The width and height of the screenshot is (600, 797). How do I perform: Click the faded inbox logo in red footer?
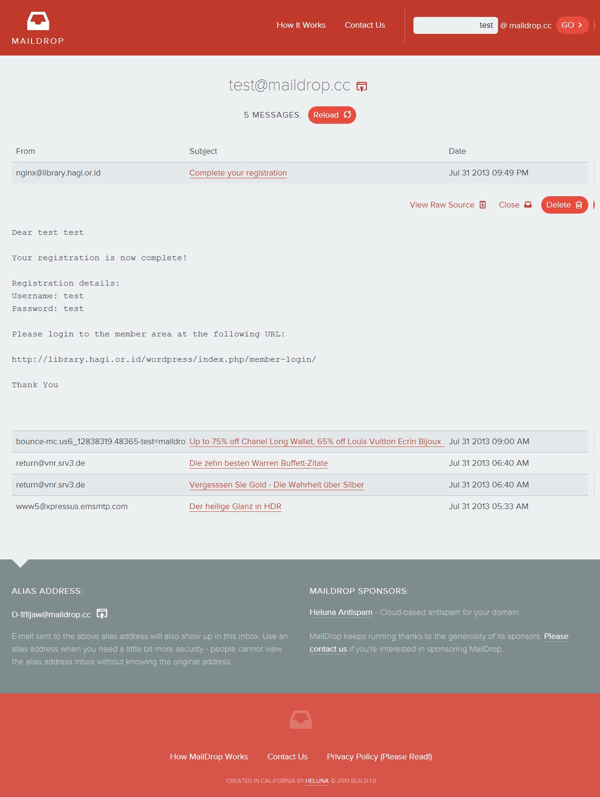point(301,719)
